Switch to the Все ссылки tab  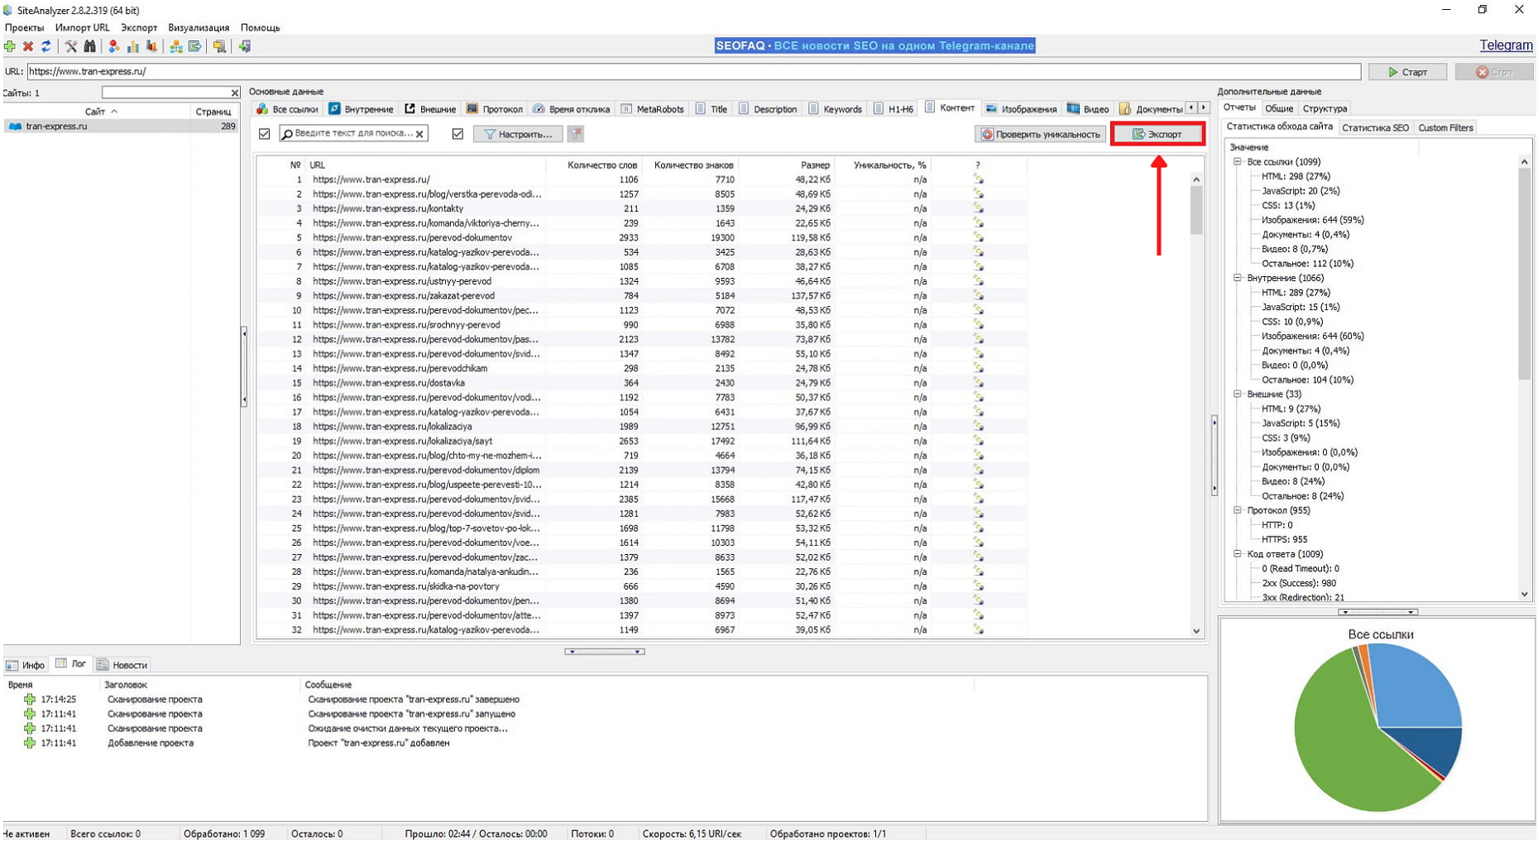287,109
